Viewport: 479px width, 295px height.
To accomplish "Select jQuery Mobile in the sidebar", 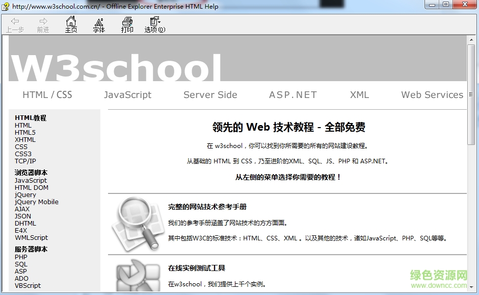I will [36, 202].
